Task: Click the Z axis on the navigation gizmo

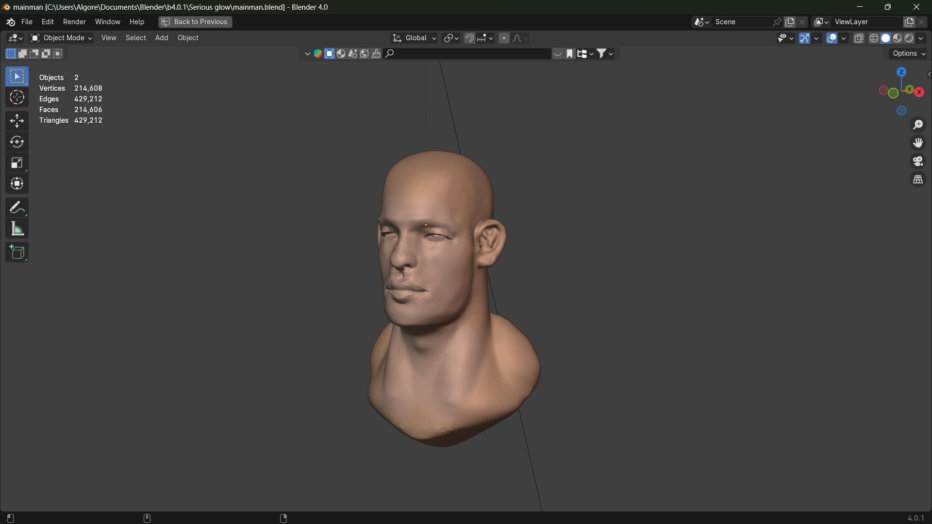Action: (901, 71)
